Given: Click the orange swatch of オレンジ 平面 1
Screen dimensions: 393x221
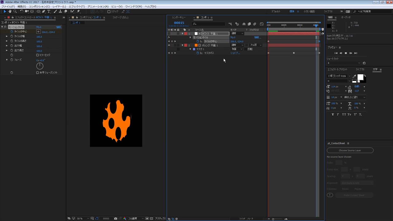Looking at the screenshot, I should pyautogui.click(x=196, y=45).
